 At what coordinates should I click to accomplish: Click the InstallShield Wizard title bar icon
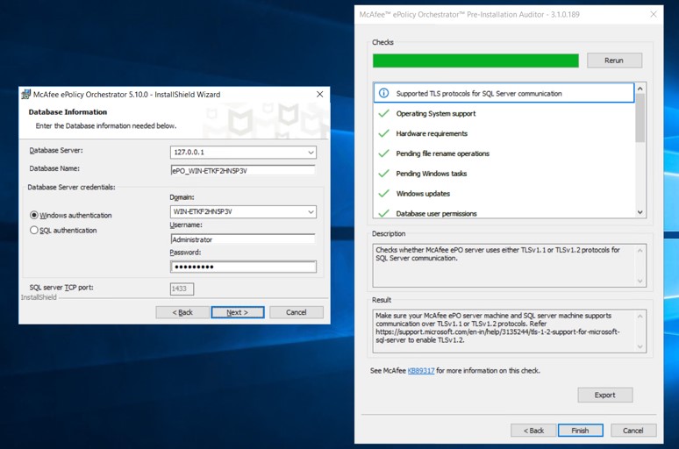pyautogui.click(x=26, y=95)
